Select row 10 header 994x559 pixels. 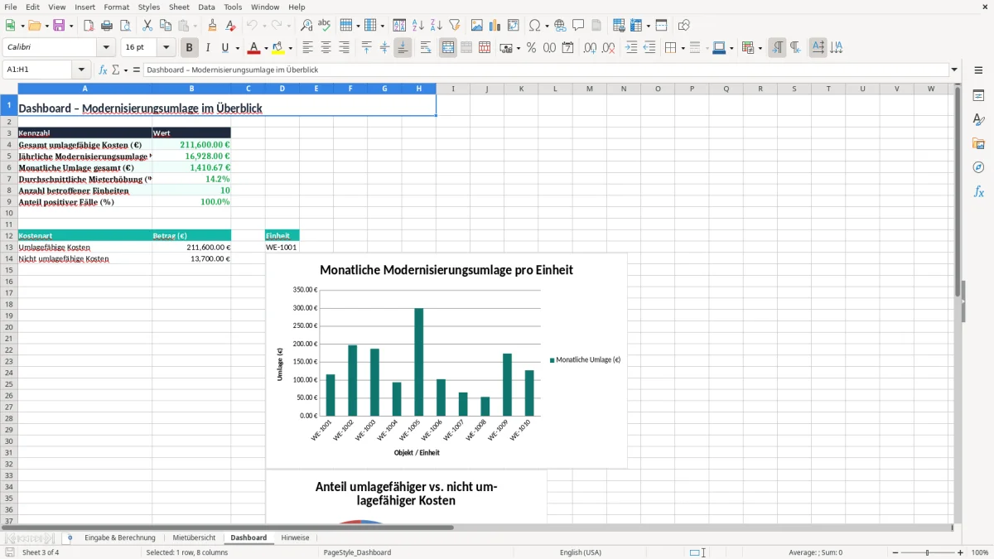click(x=8, y=213)
